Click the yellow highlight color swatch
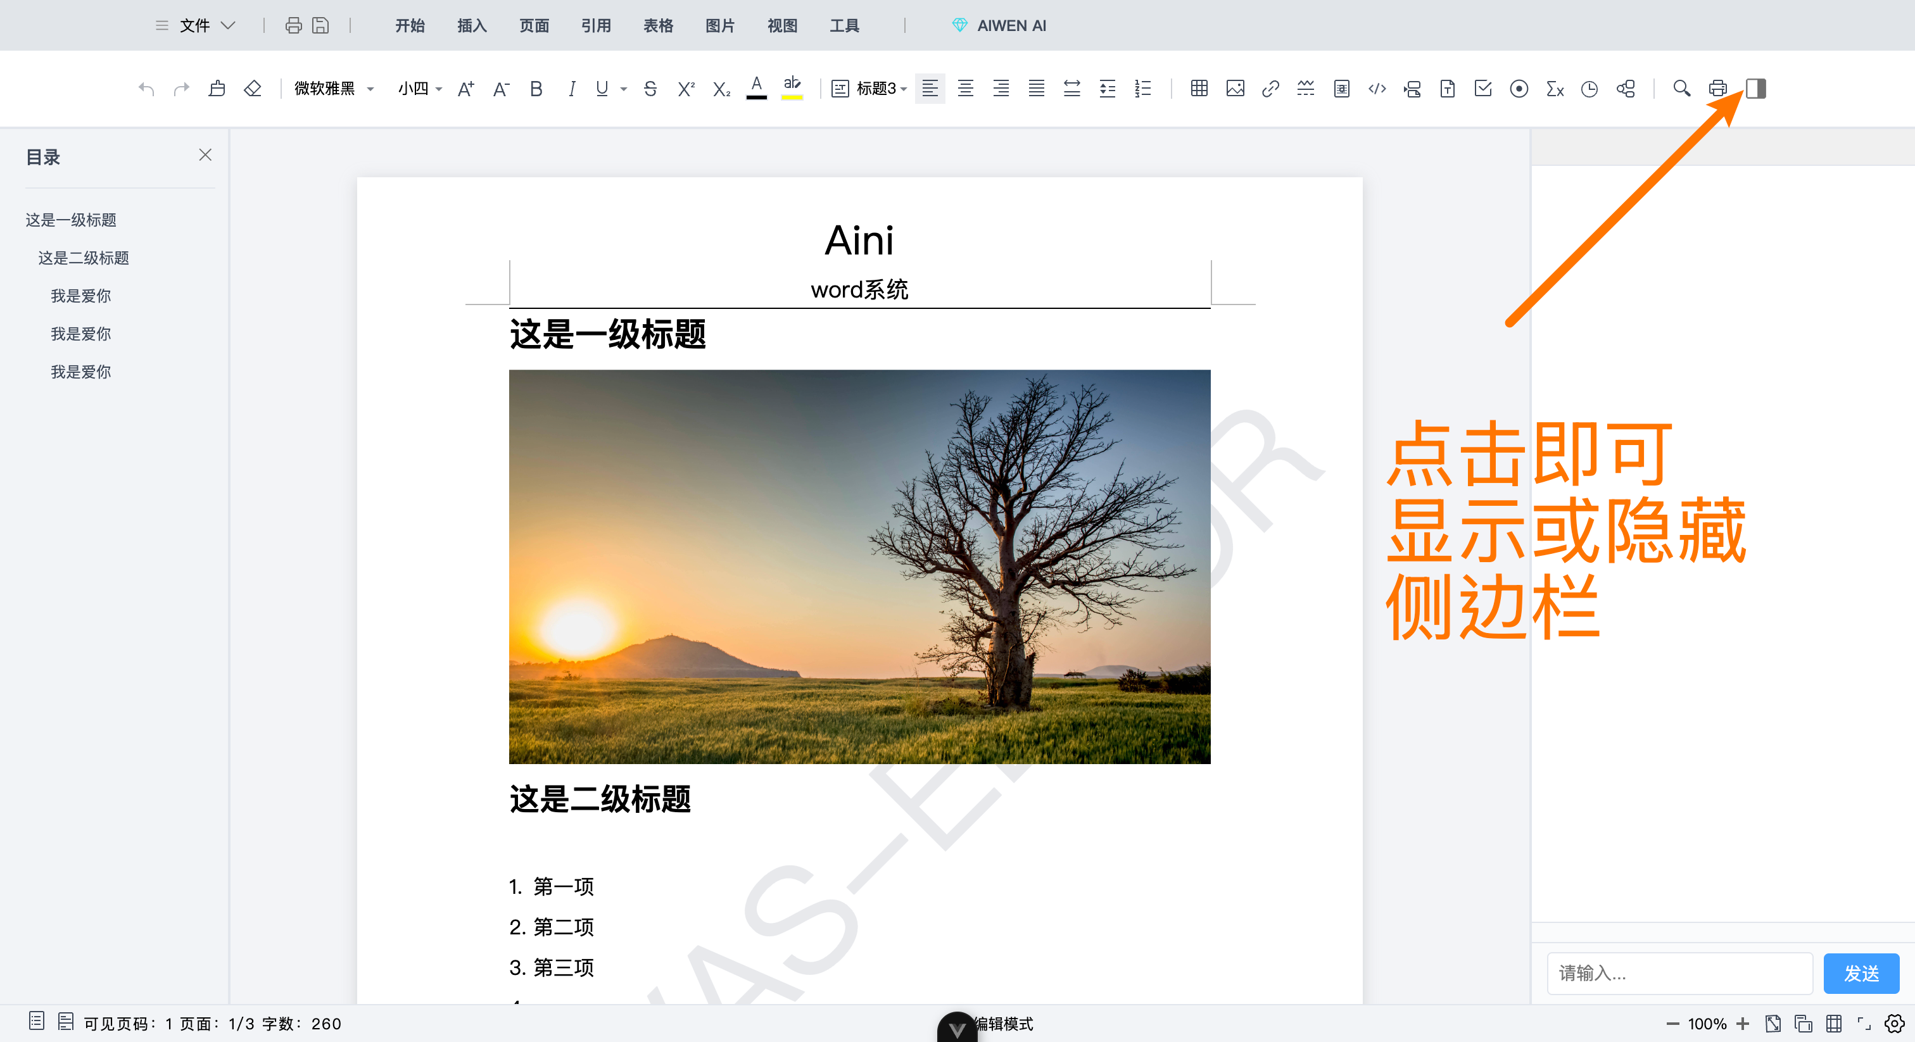The image size is (1915, 1042). pos(792,97)
